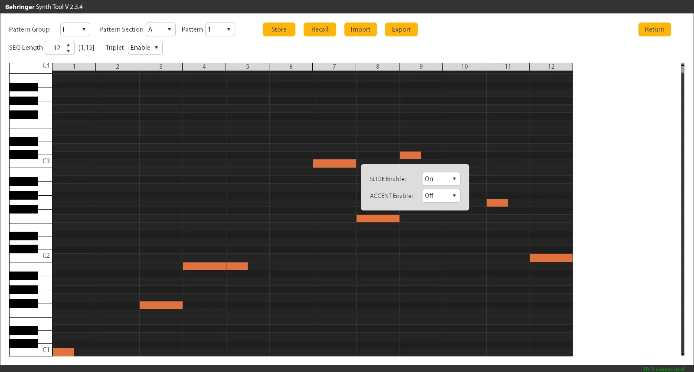Decrease SEQ Length with down arrow
This screenshot has width=694, height=372.
pos(69,51)
